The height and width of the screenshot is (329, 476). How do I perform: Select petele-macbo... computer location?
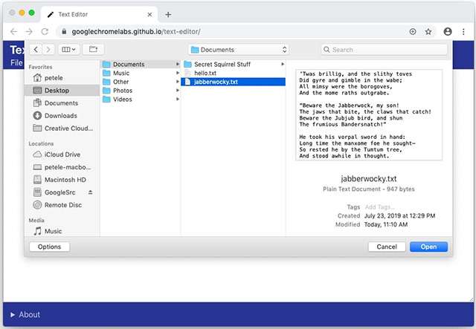[62, 167]
